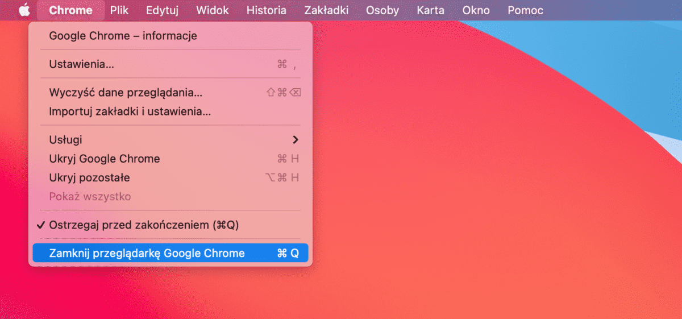Open Ustawienia... from the Chrome menu
Screen dimensions: 682x319
81,64
